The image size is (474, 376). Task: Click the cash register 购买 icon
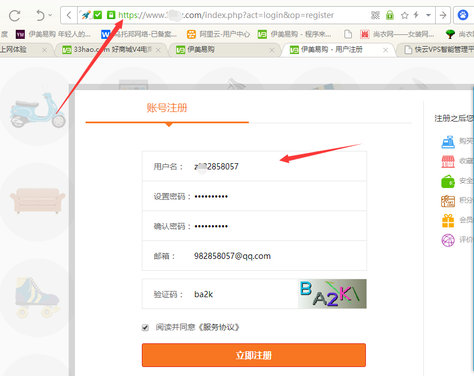[x=448, y=142]
